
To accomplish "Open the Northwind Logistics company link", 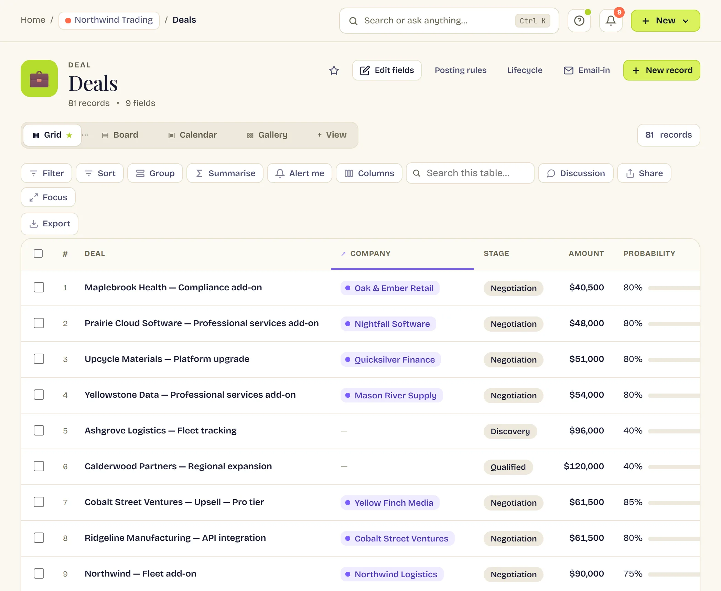I will (x=392, y=574).
